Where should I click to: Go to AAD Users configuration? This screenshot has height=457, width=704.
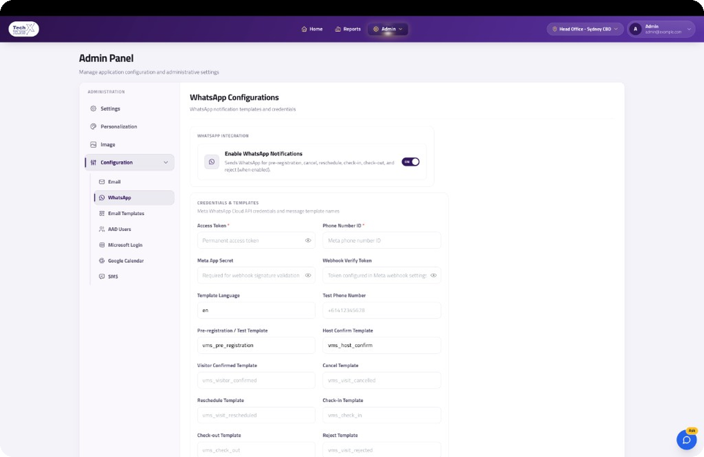(134, 229)
